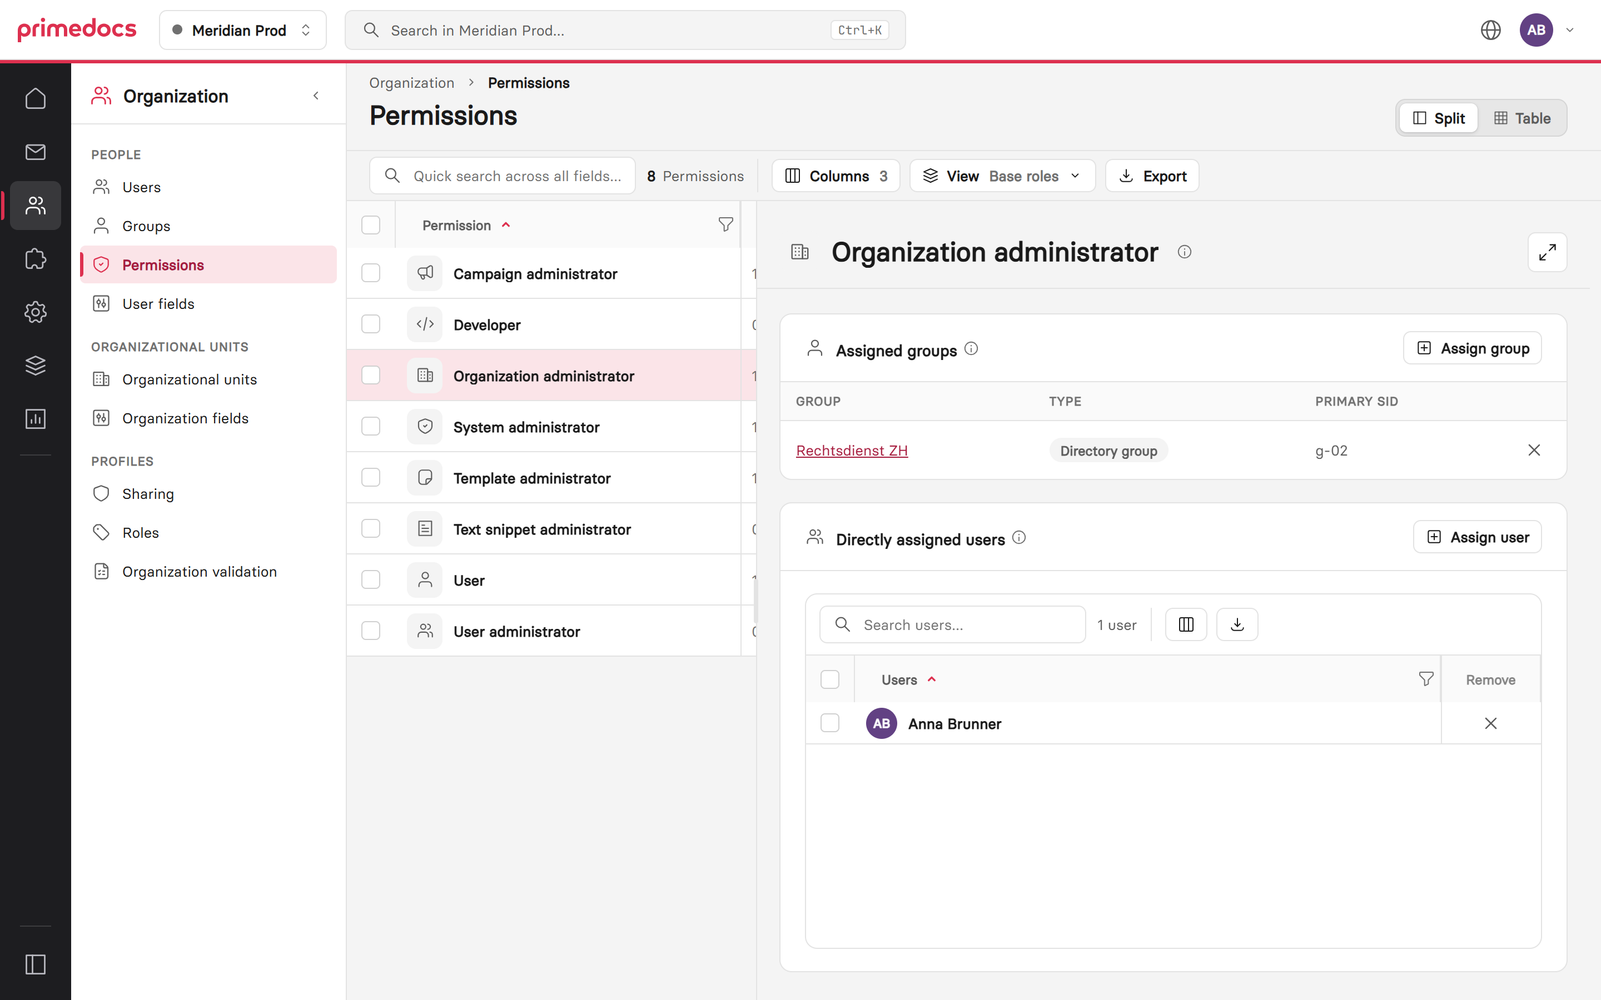Open filter on Users column header
This screenshot has height=1000, width=1601.
click(1426, 679)
